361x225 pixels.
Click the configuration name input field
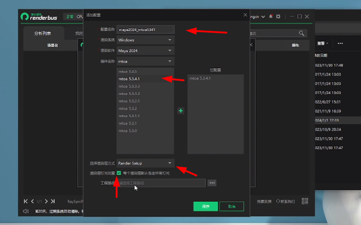[x=145, y=30]
